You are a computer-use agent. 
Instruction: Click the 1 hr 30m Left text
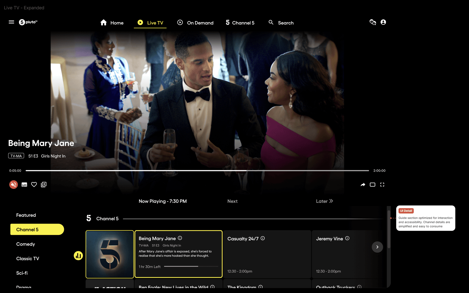(150, 267)
